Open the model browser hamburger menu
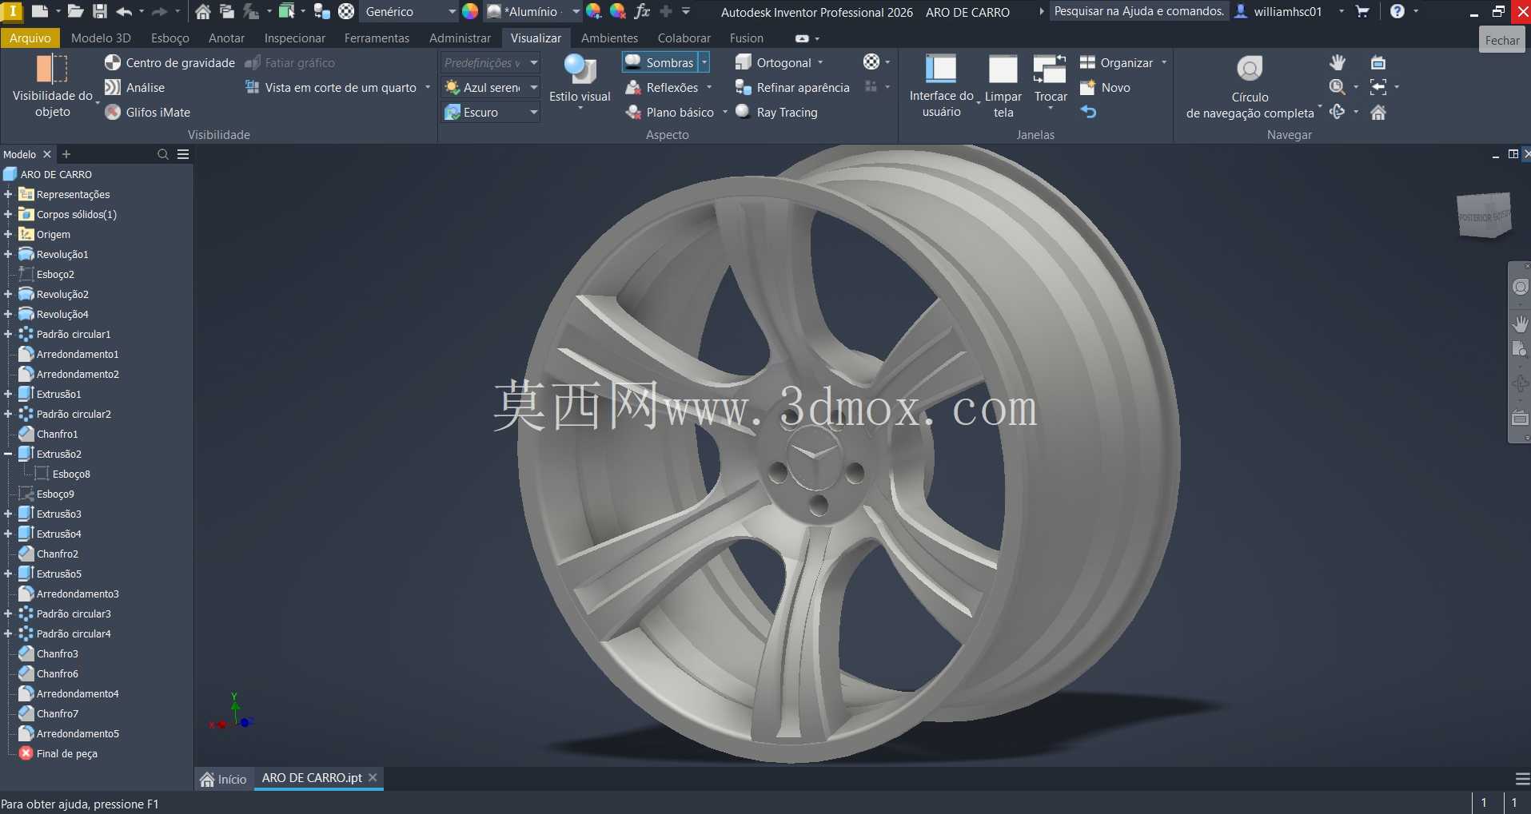 (183, 154)
